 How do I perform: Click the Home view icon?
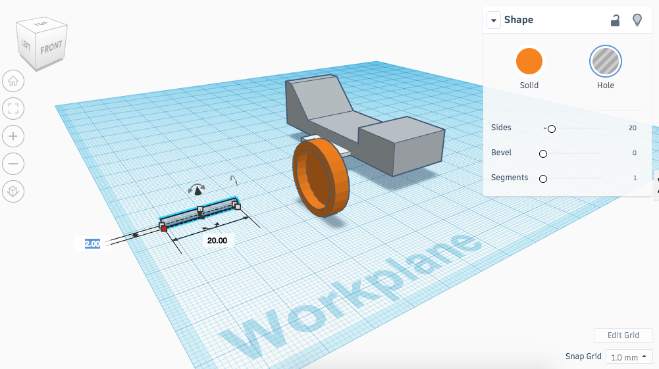[x=13, y=81]
